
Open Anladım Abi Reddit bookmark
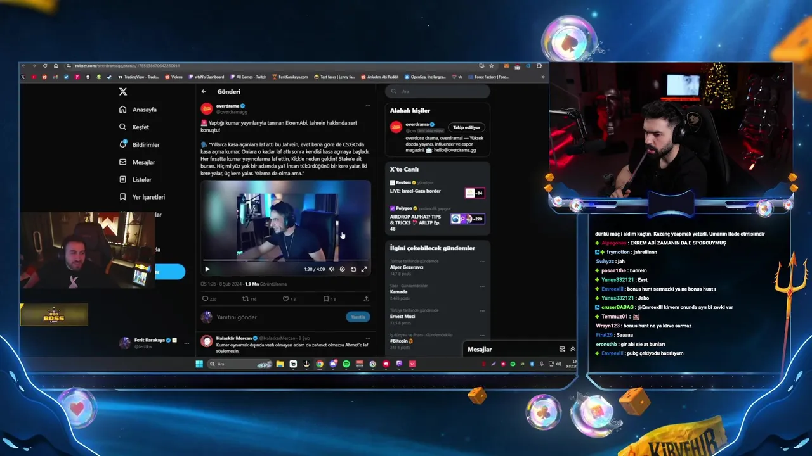tap(380, 77)
